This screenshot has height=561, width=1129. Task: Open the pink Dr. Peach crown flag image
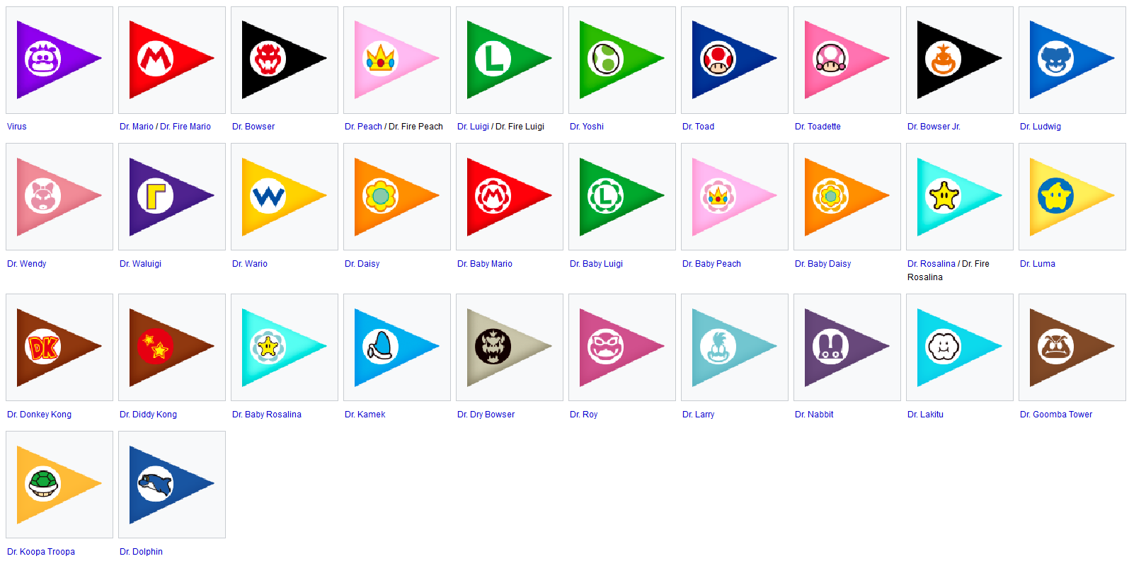point(397,59)
